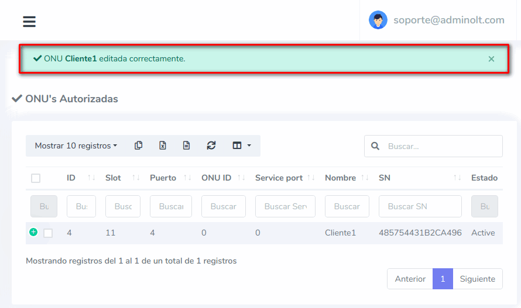The width and height of the screenshot is (521, 308).
Task: Open the hamburger sidebar menu
Action: point(29,22)
